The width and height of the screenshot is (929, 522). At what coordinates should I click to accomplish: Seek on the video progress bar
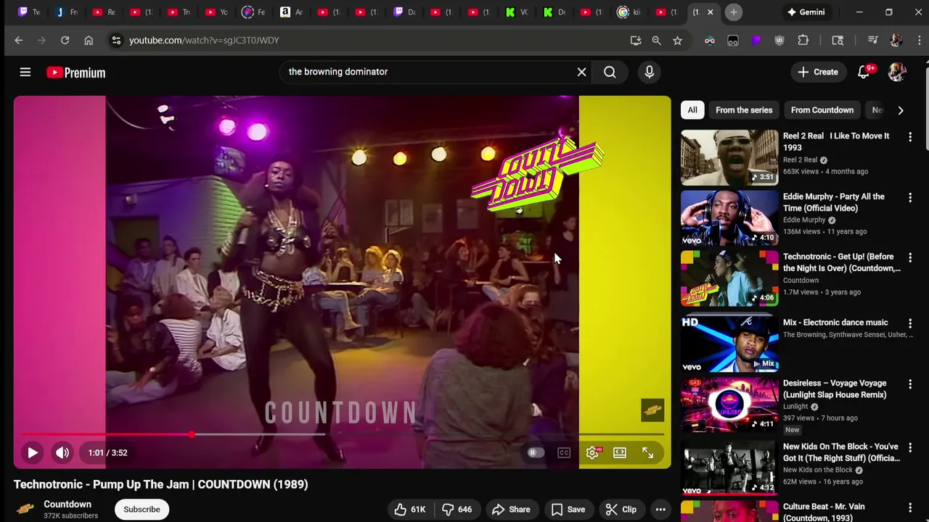pos(342,434)
